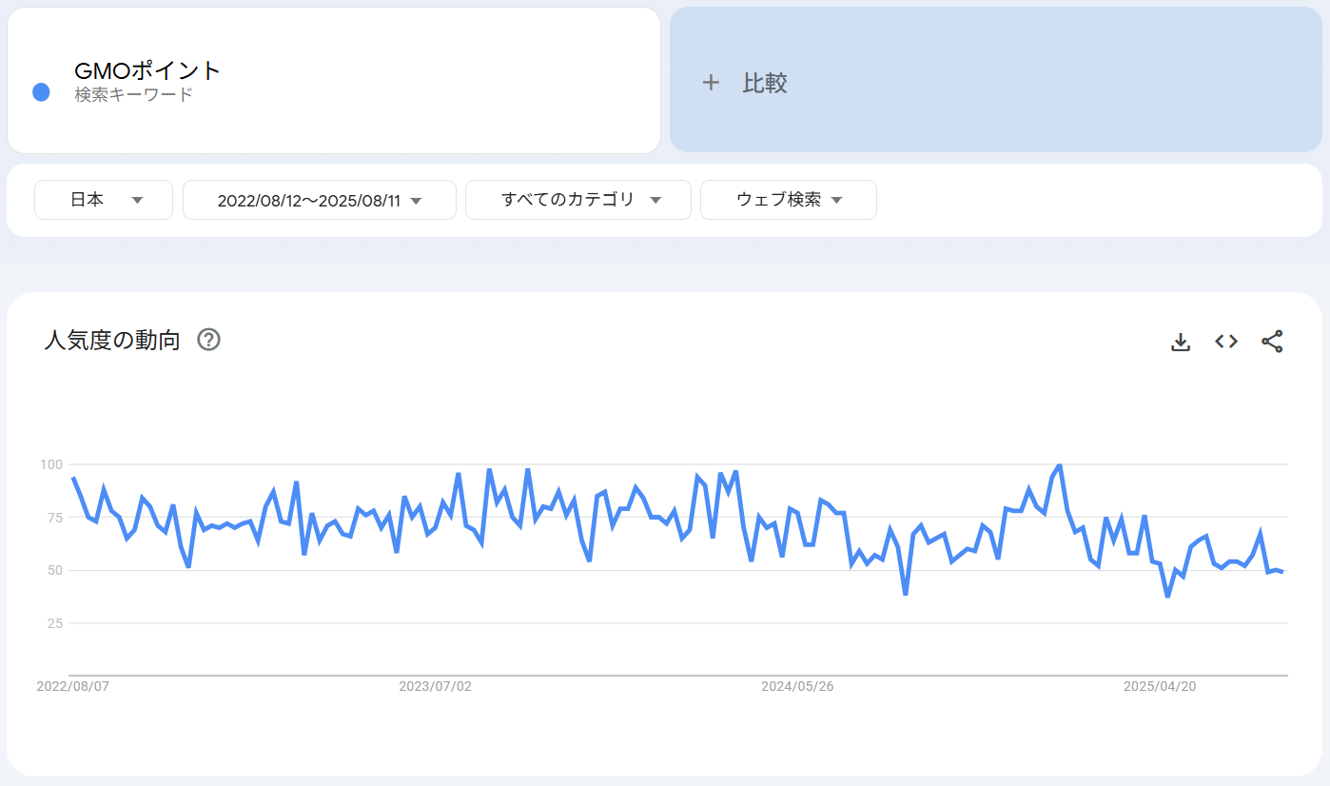Viewport: 1330px width, 786px height.
Task: Edit the GMOポイント search term
Action: [x=147, y=70]
